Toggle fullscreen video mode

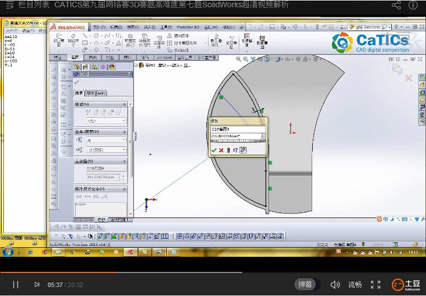click(376, 285)
